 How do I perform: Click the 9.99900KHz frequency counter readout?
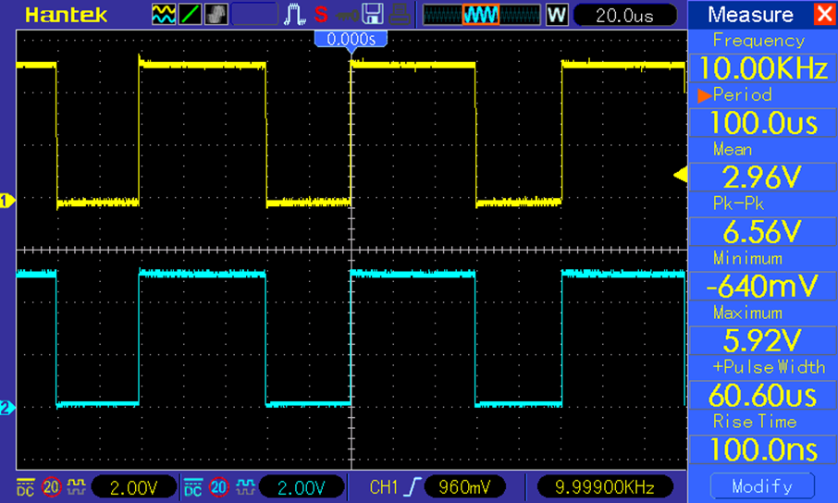point(604,487)
